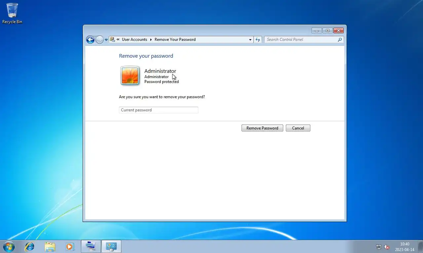Refresh the Control Panel page
This screenshot has width=423, height=253.
[258, 40]
